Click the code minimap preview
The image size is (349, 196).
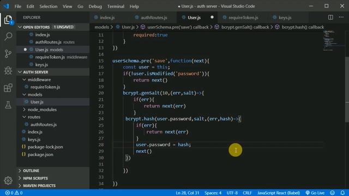(x=334, y=41)
